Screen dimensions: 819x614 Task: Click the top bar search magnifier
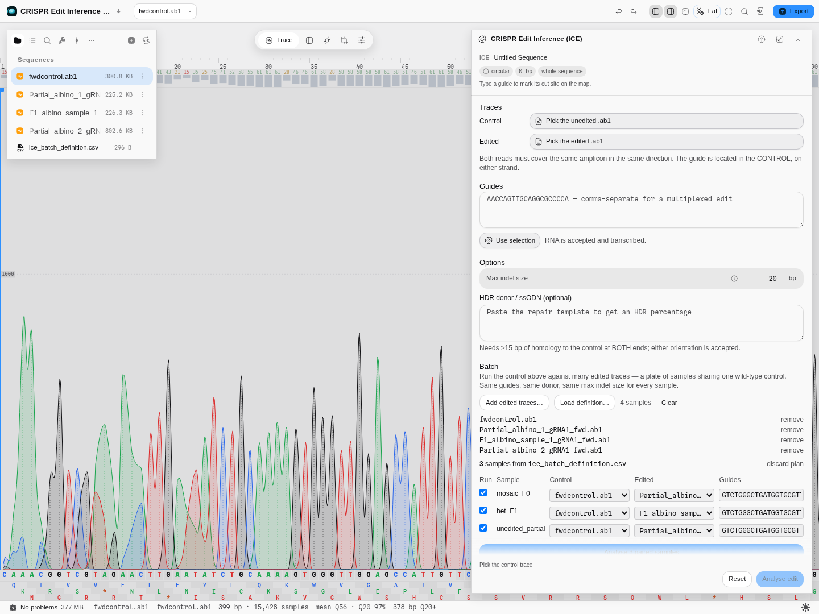click(744, 11)
